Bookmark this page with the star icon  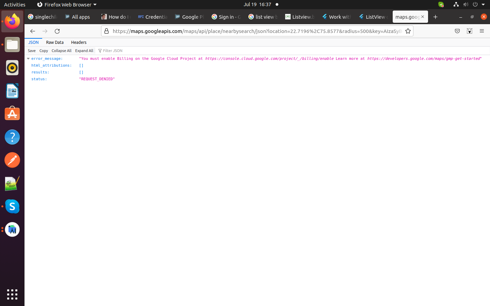[x=408, y=31]
